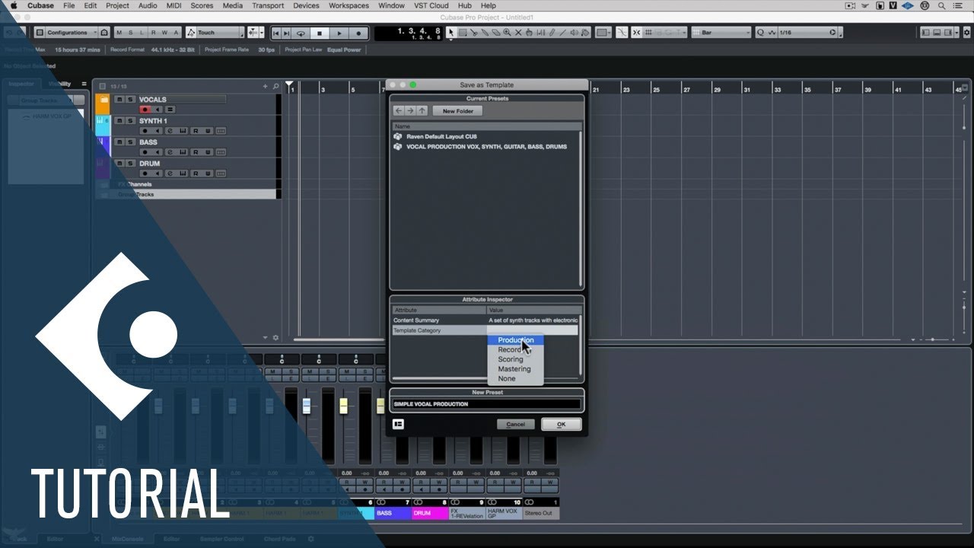
Task: Toggle Write automation on BASS track
Action: pos(208,152)
